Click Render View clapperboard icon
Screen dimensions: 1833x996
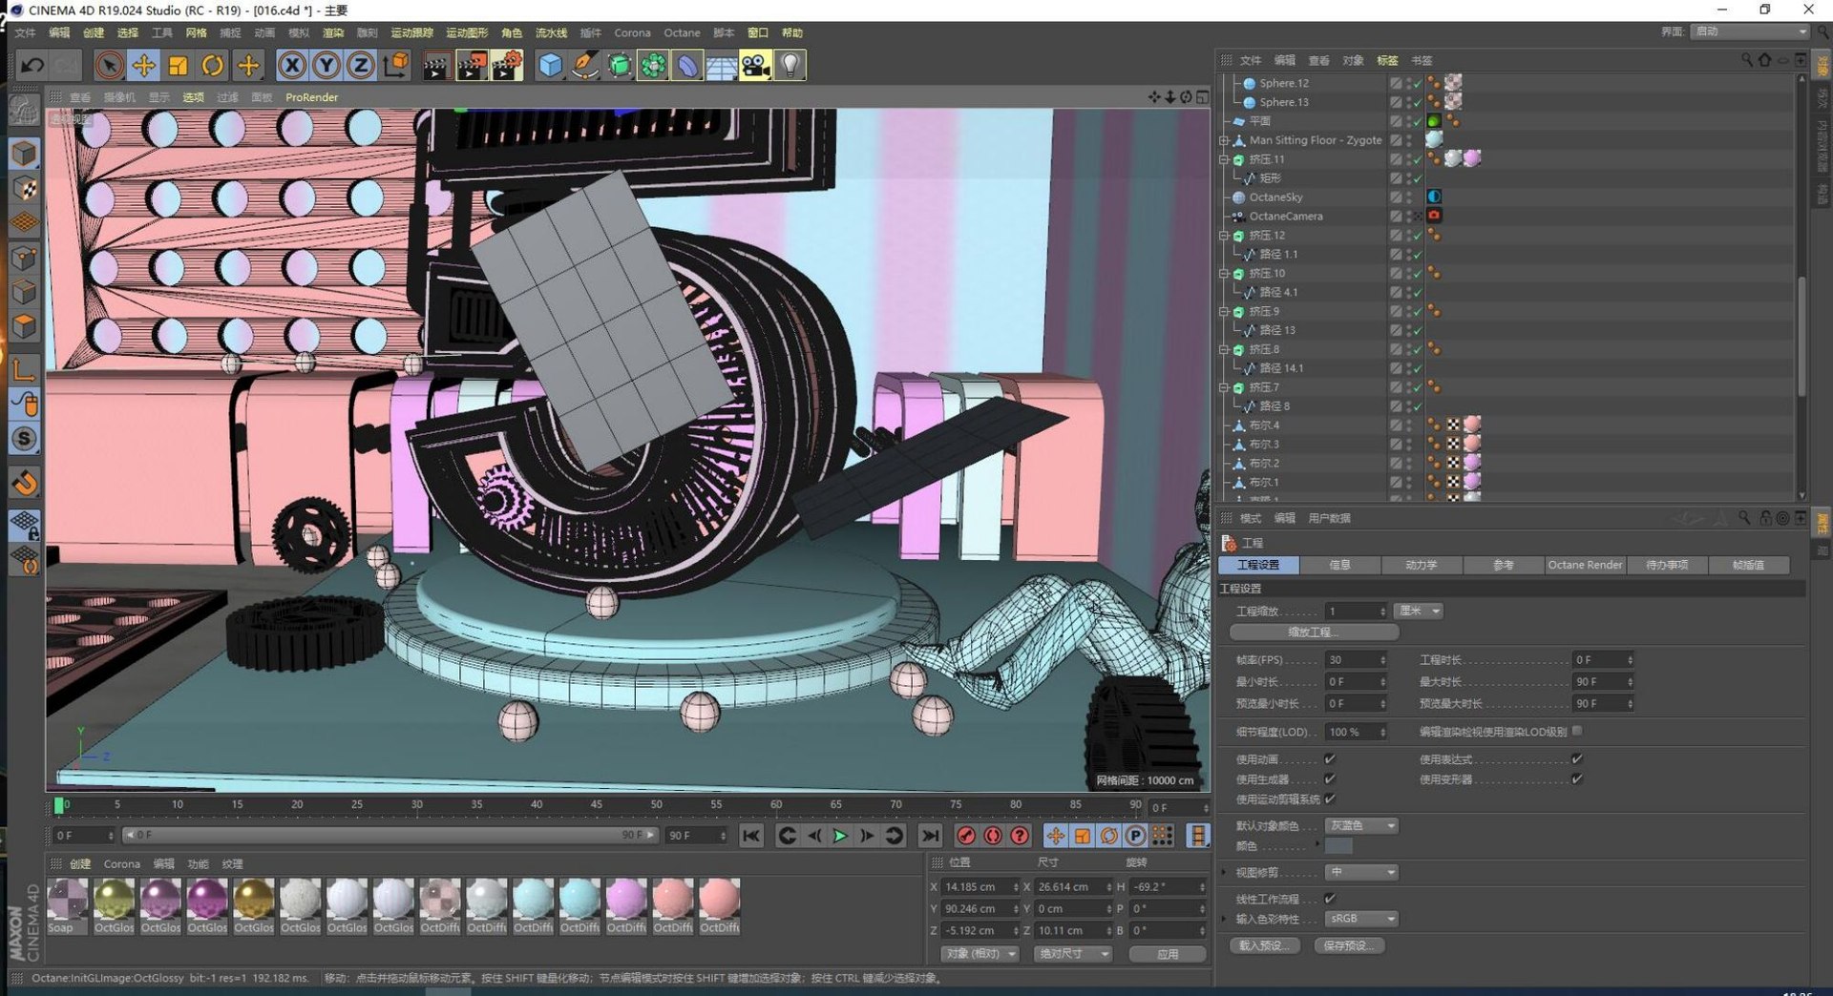coord(436,65)
